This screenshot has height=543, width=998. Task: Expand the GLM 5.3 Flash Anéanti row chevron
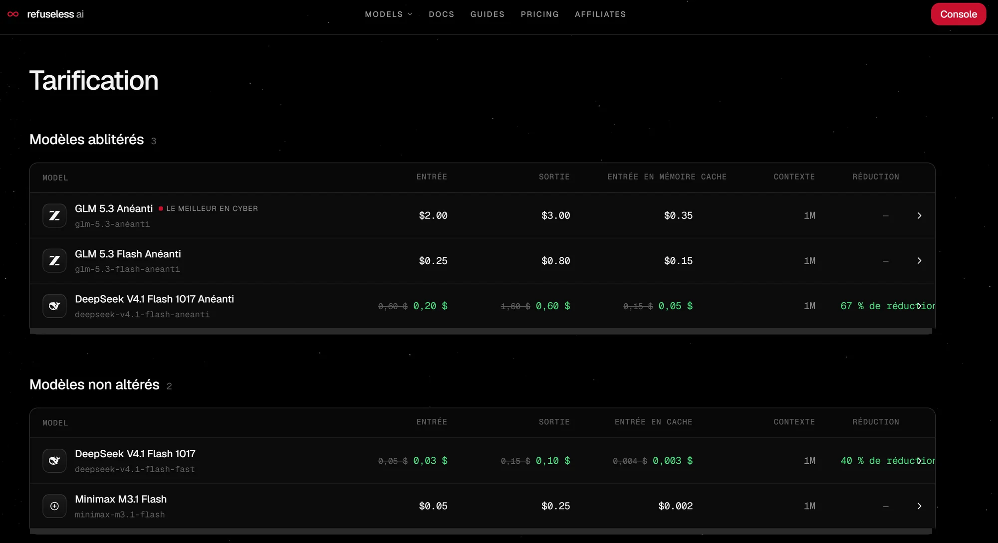point(919,261)
